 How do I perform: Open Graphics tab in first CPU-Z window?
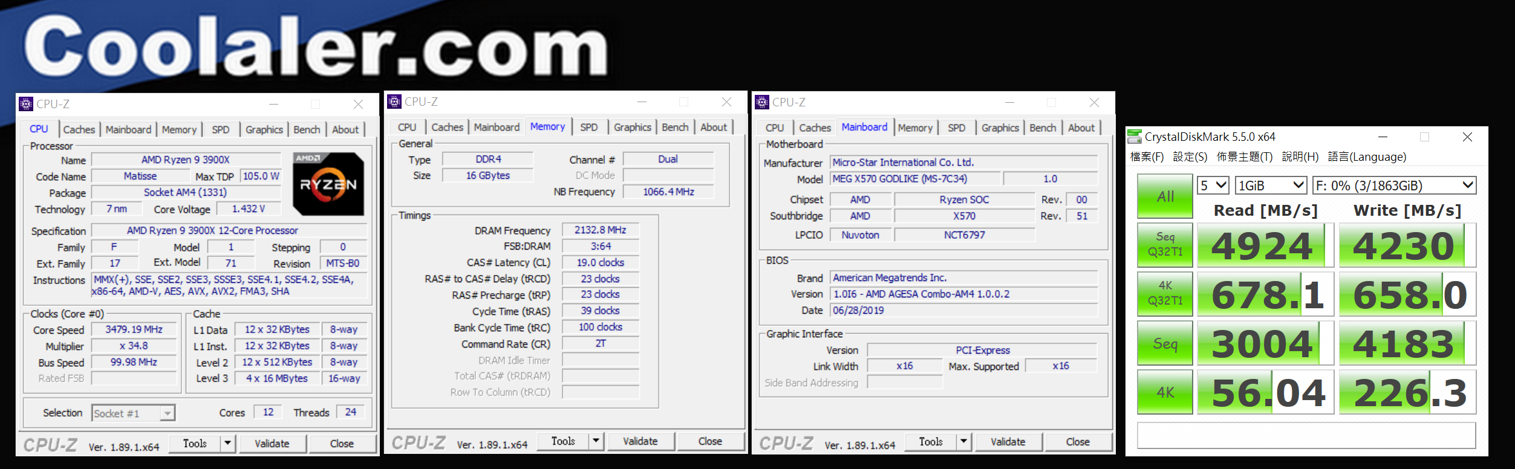coord(264,129)
